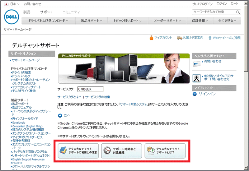Expand トピック別サポート dropdown
Screen dimensions: 249x171
(x=127, y=21)
